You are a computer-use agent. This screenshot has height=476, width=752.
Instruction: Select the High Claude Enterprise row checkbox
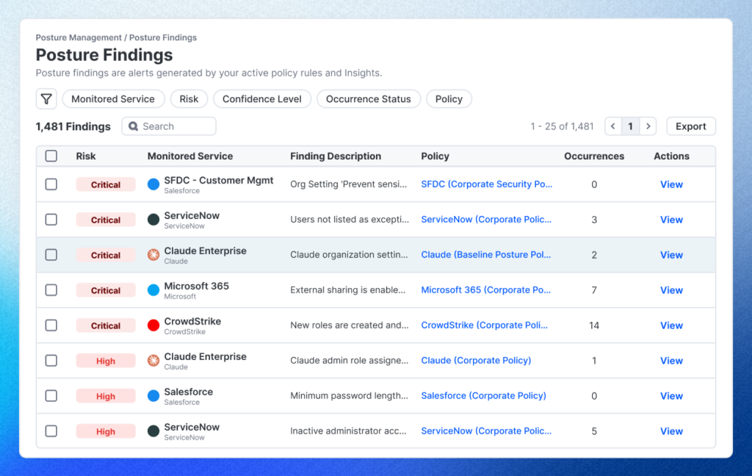[51, 361]
